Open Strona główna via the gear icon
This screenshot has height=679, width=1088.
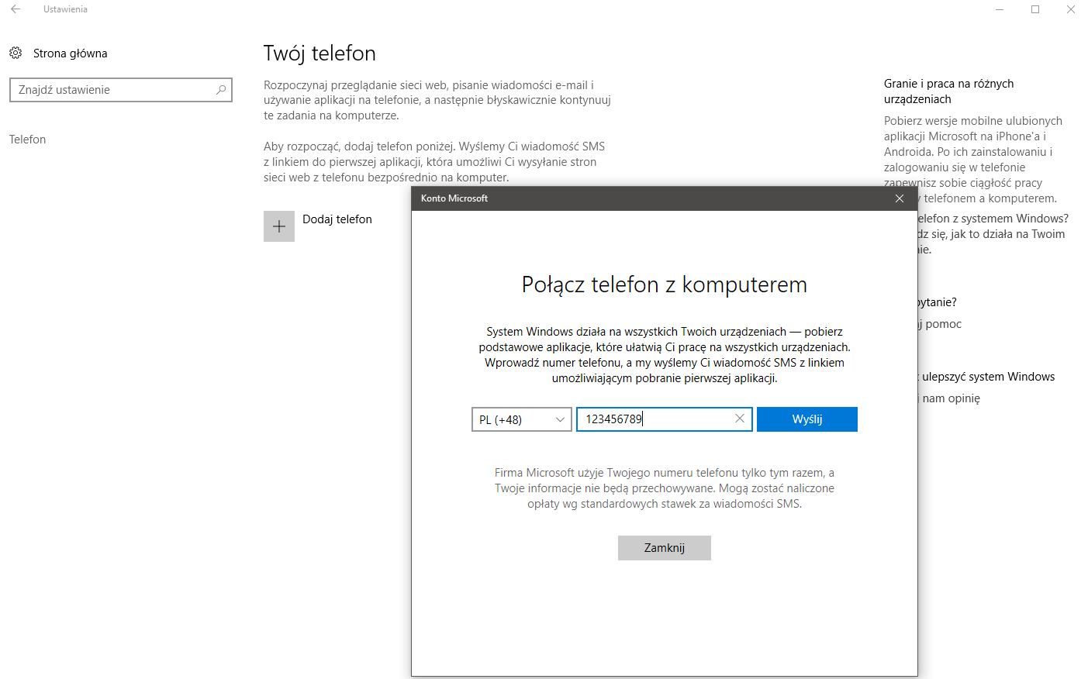click(16, 53)
